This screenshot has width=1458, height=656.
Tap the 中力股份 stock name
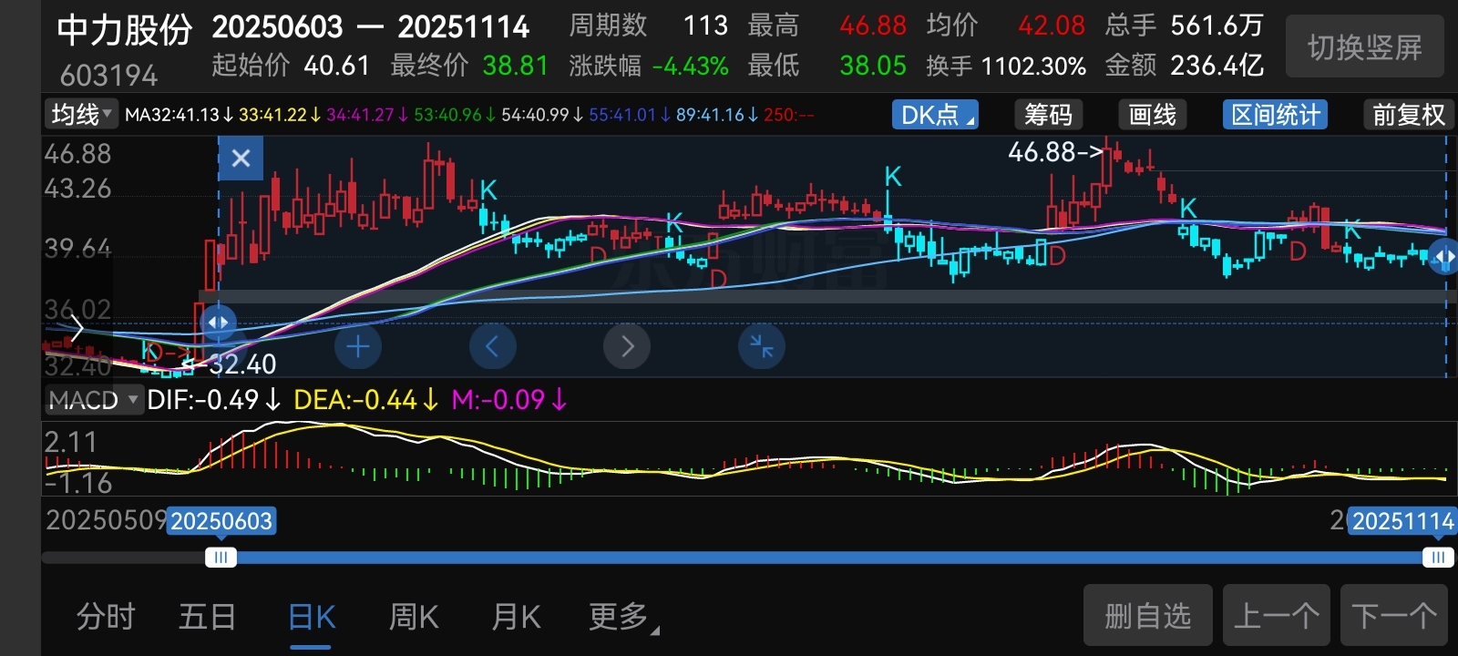[x=125, y=30]
